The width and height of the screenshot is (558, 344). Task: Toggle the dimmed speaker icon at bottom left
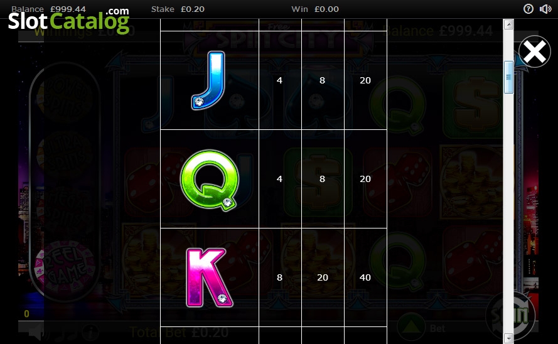pyautogui.click(x=35, y=331)
